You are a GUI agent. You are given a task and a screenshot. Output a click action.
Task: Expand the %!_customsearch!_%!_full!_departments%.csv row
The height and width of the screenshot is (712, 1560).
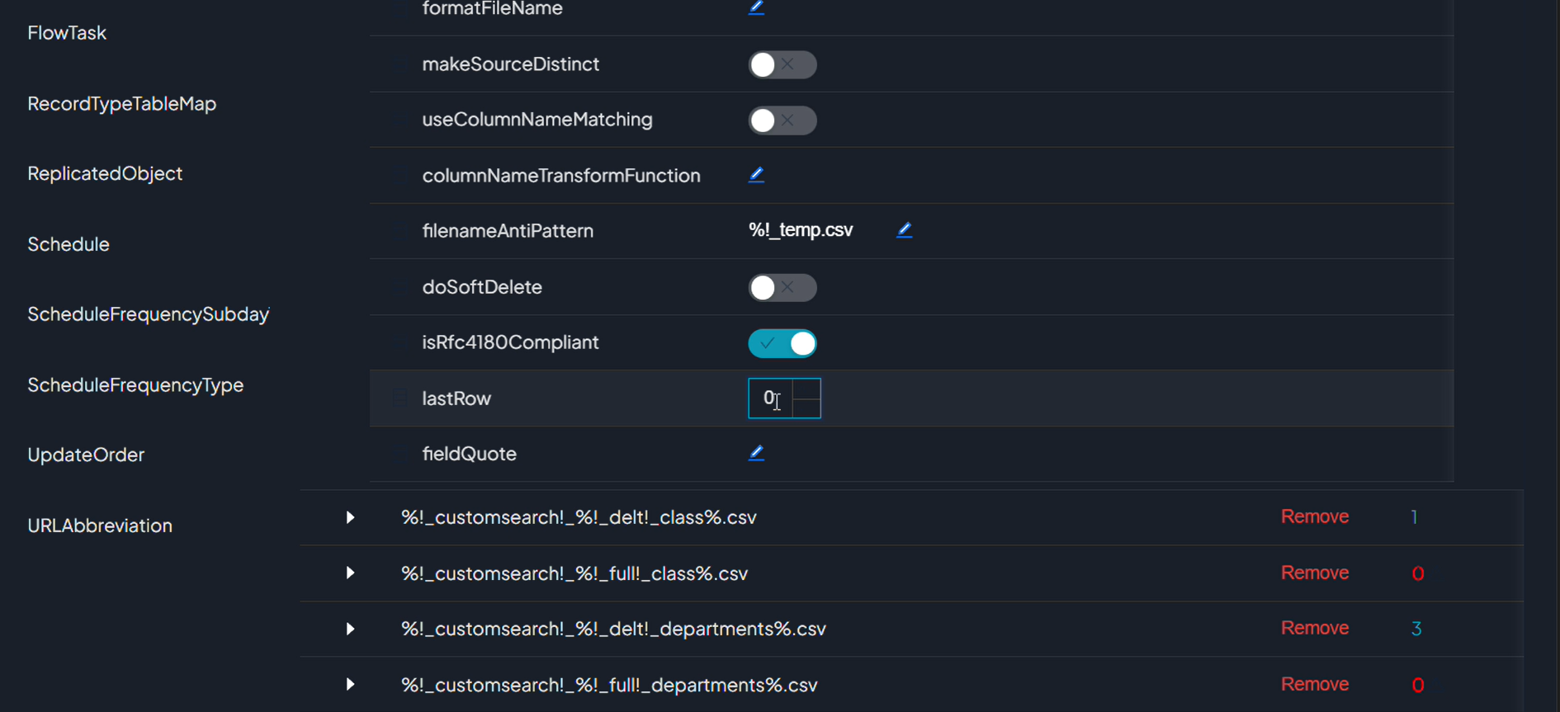350,684
